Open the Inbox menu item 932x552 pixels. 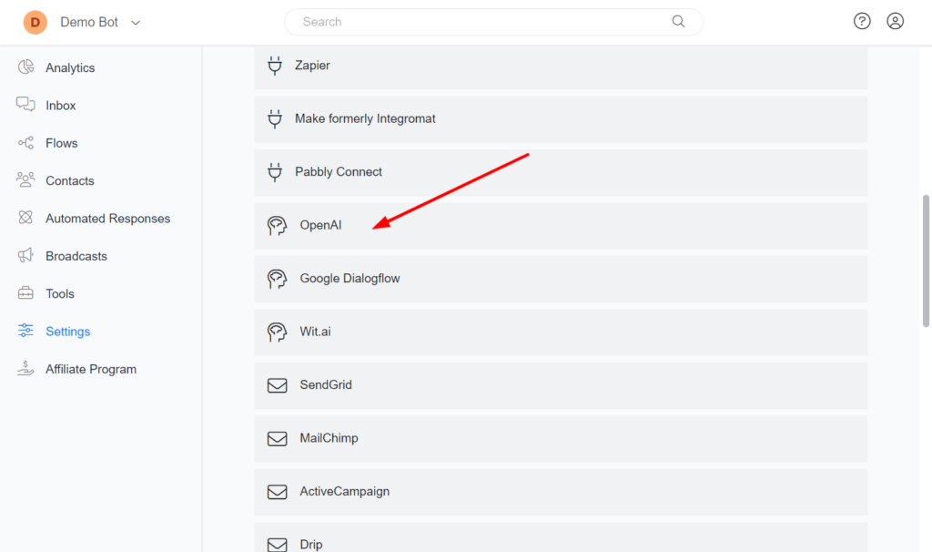pyautogui.click(x=61, y=106)
